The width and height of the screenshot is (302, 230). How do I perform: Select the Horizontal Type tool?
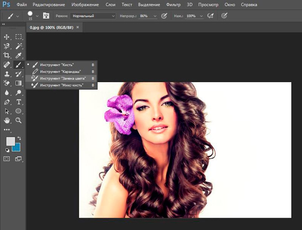tap(18, 102)
